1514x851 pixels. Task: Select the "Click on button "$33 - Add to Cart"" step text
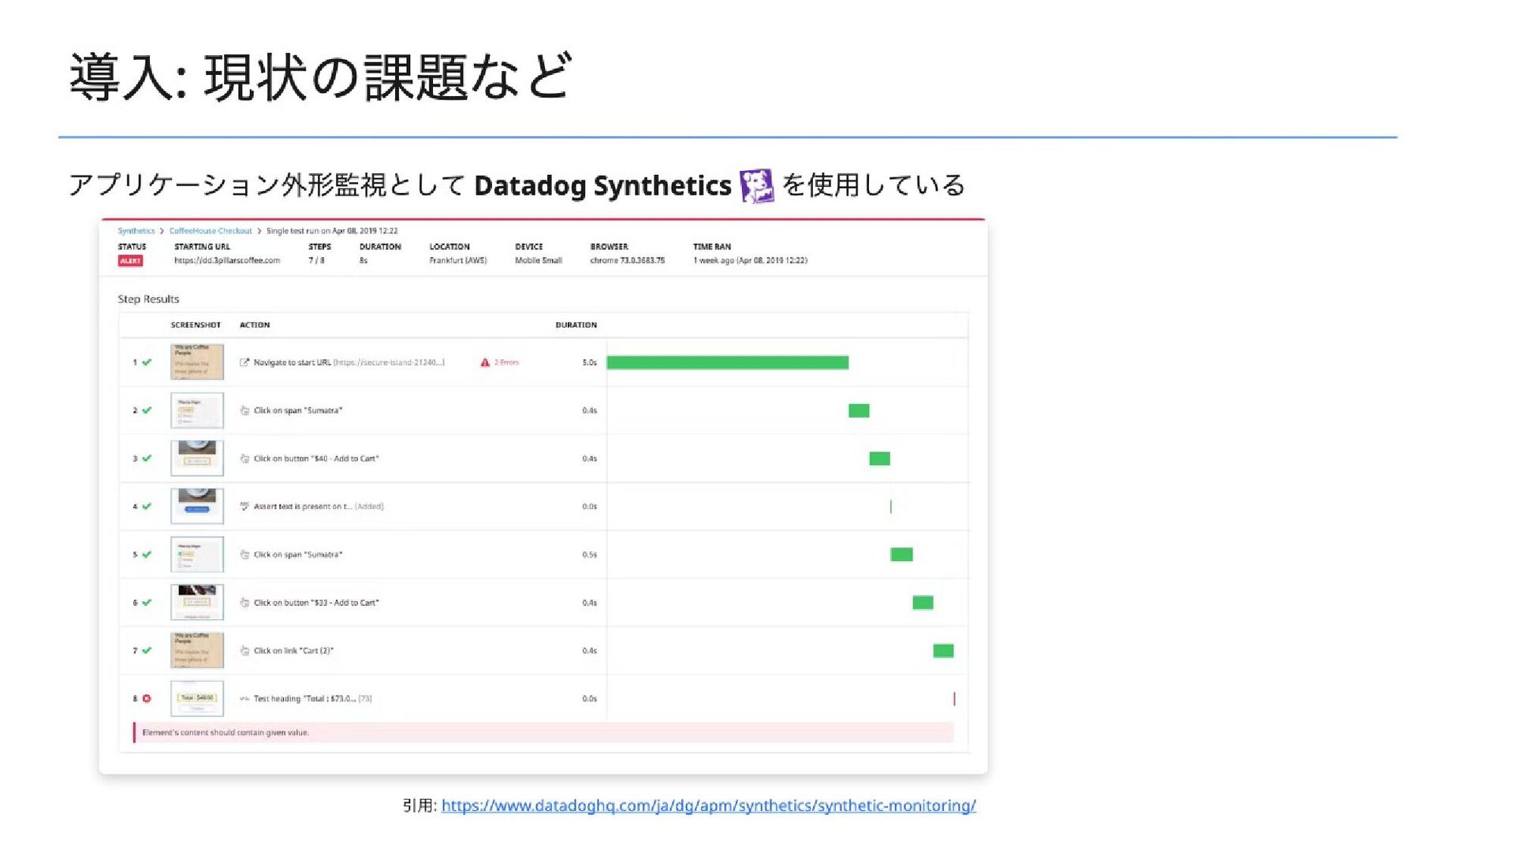tap(316, 603)
